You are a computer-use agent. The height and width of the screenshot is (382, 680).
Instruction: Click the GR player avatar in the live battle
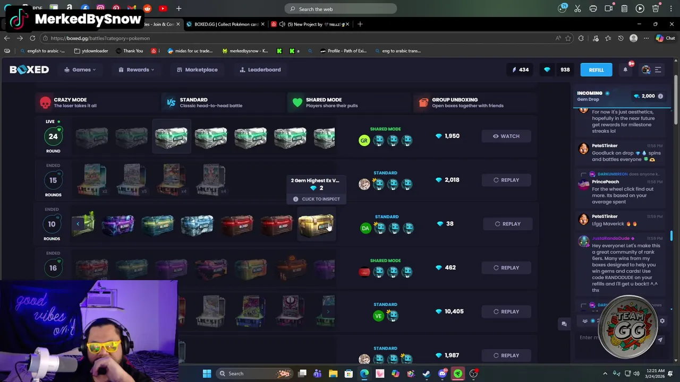(x=364, y=141)
